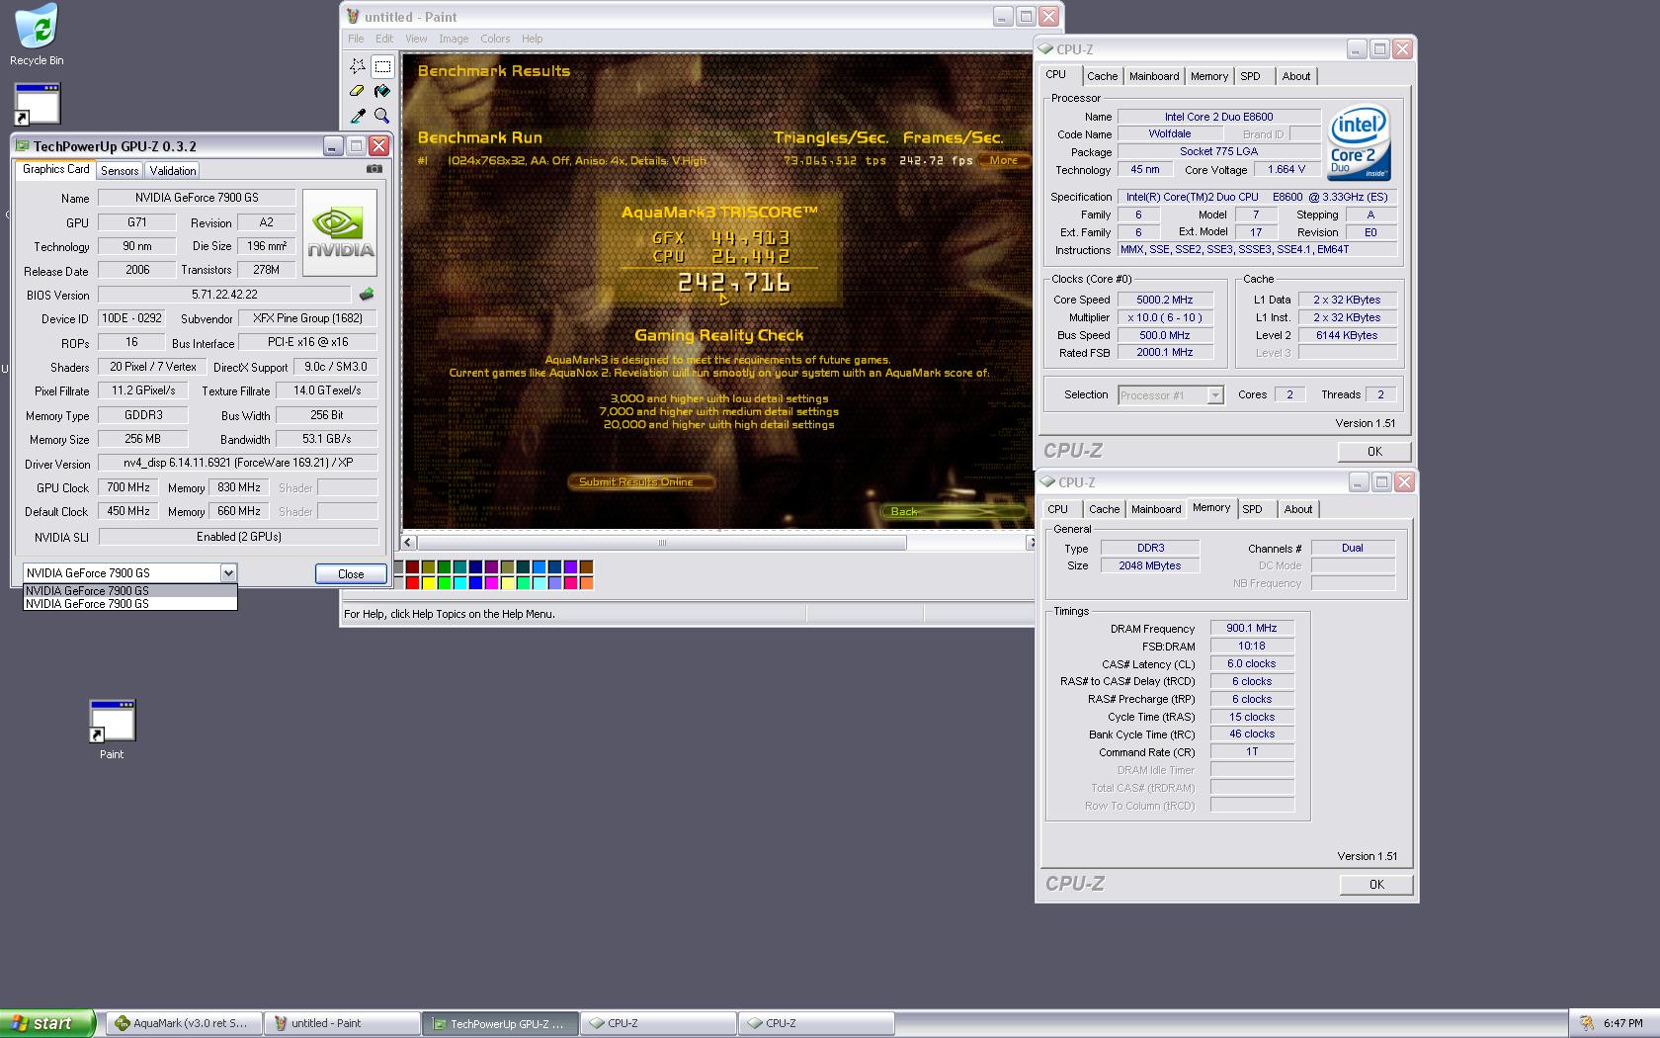This screenshot has width=1660, height=1038.
Task: Click the NVIDIA SLI Enabled (2 GPUs) field
Action: coord(238,537)
